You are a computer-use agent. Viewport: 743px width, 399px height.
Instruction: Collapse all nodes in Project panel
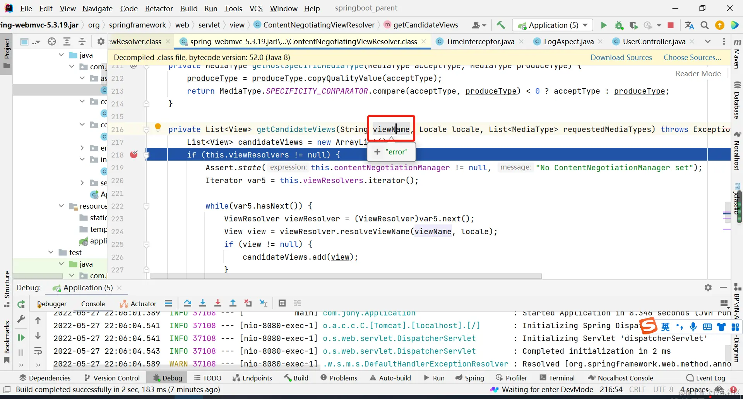(x=82, y=41)
